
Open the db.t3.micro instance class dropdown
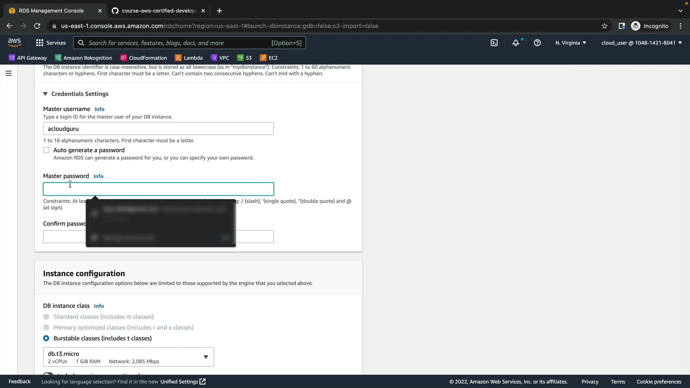click(128, 357)
